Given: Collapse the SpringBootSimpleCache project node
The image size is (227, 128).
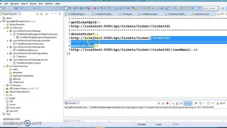Looking at the screenshot, I should (x=1, y=21).
